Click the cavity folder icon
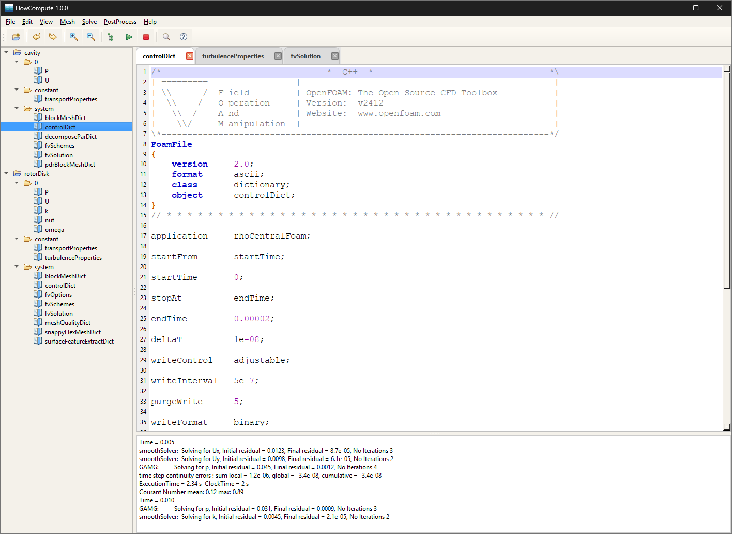732x534 pixels. click(17, 52)
